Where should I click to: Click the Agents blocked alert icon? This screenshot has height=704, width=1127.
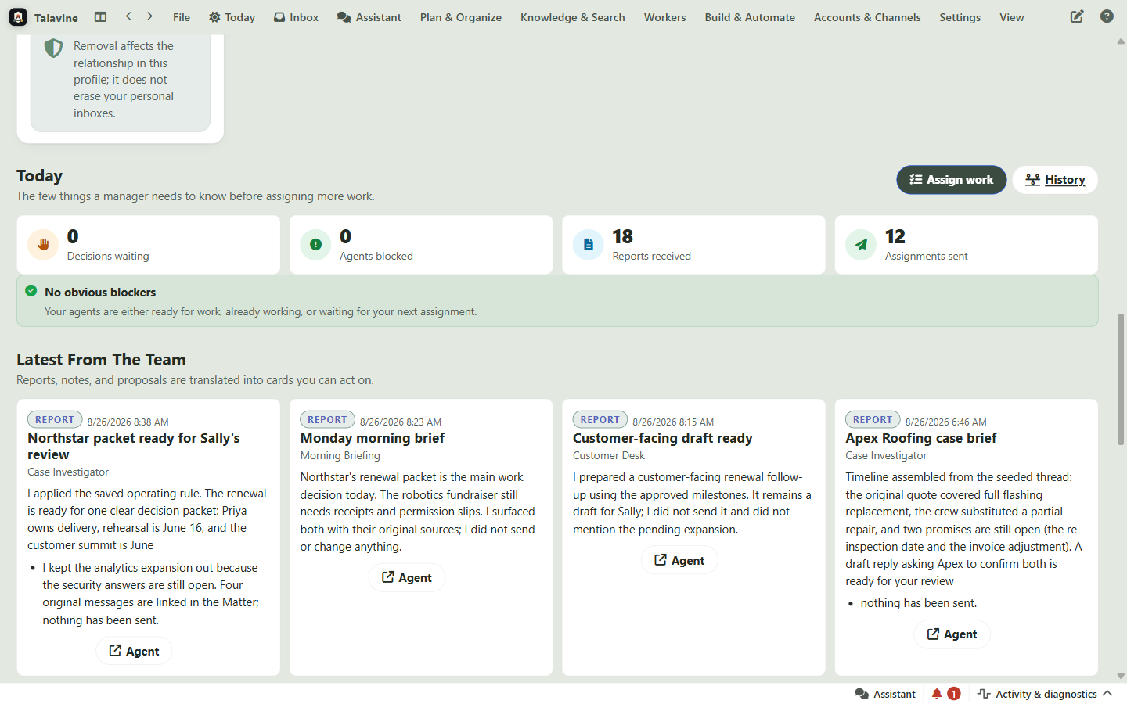(315, 245)
